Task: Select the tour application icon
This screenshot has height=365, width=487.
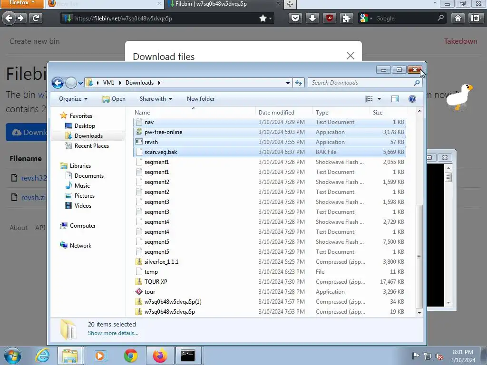Action: pyautogui.click(x=139, y=291)
